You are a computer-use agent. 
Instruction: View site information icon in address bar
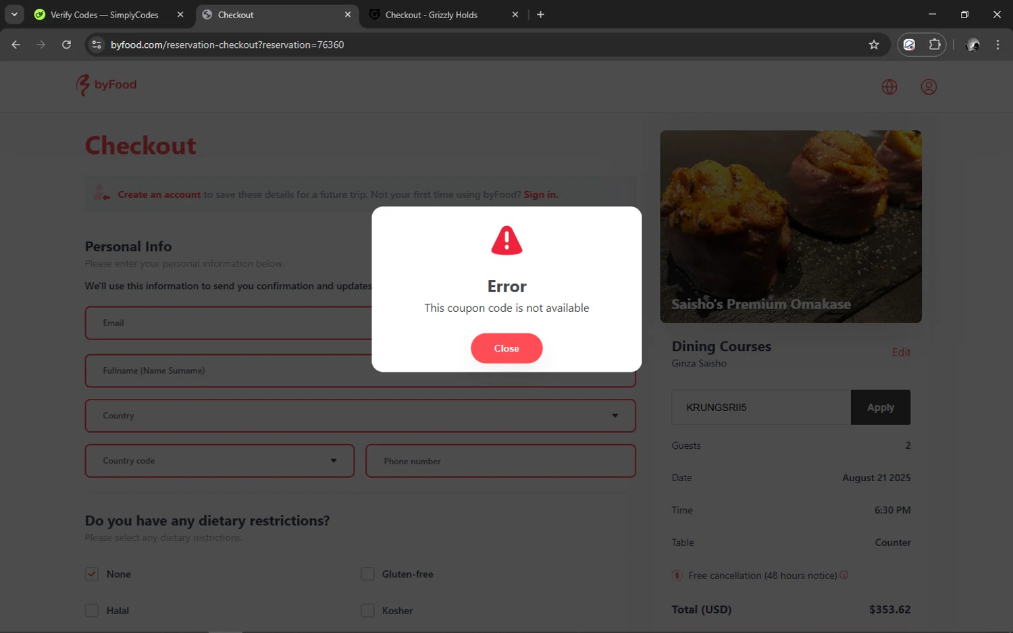click(x=97, y=45)
